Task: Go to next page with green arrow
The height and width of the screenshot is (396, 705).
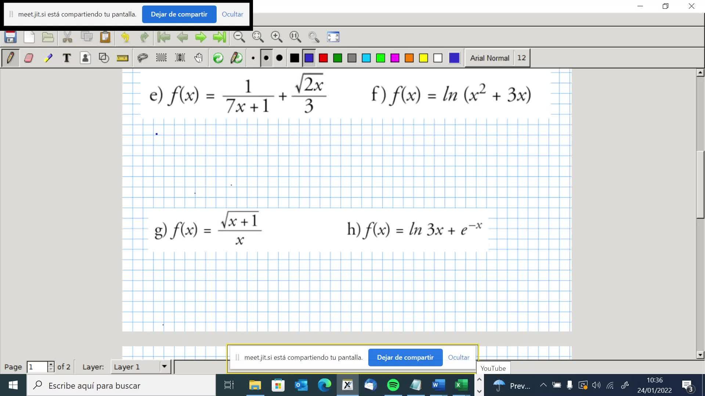Action: 201,37
